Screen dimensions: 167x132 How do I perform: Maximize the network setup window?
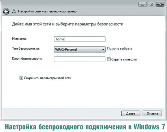(x=151, y=4)
